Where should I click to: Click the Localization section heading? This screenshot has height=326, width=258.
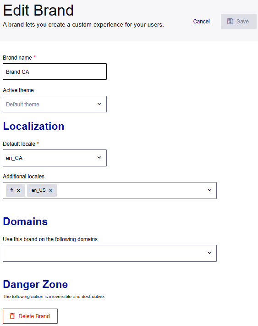(x=33, y=126)
